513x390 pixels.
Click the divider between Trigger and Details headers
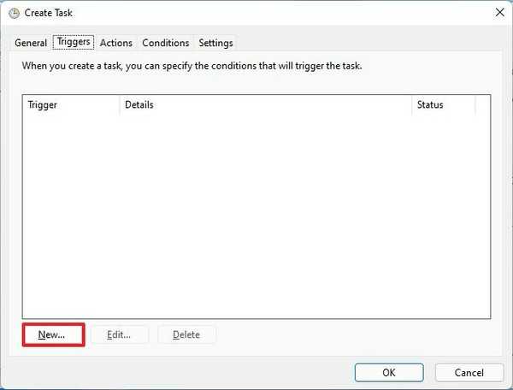point(120,105)
